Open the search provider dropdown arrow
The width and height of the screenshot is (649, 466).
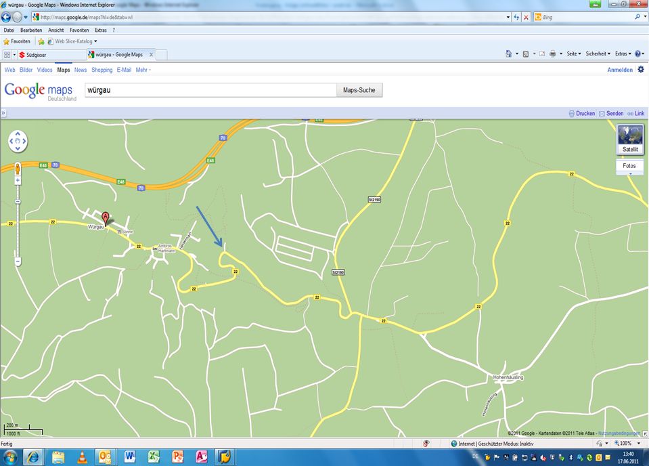point(645,17)
